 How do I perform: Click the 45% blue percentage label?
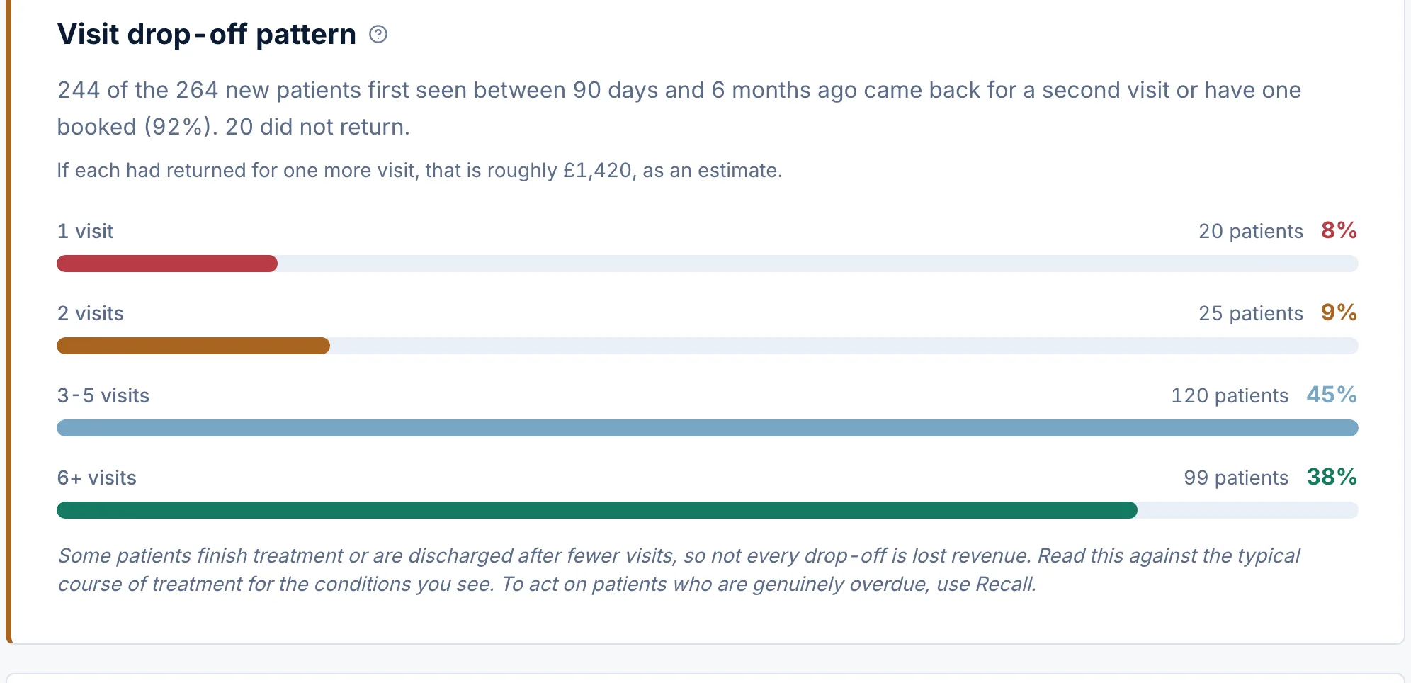pyautogui.click(x=1332, y=395)
